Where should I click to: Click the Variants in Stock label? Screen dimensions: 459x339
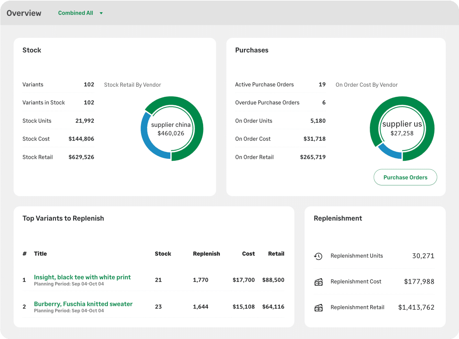(x=44, y=103)
